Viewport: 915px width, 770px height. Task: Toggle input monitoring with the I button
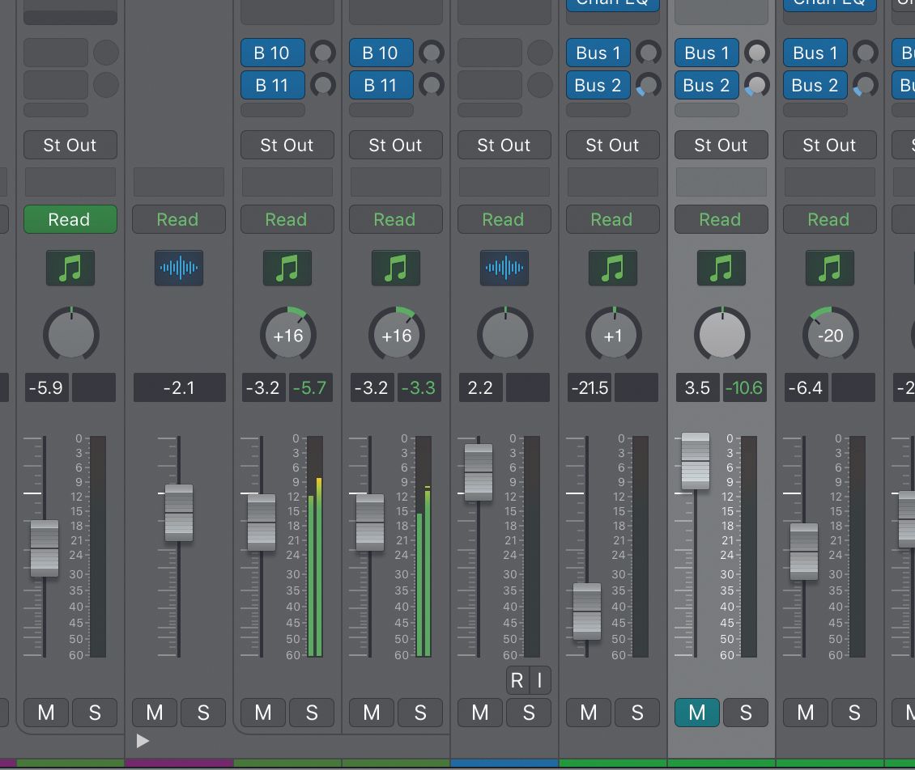539,681
